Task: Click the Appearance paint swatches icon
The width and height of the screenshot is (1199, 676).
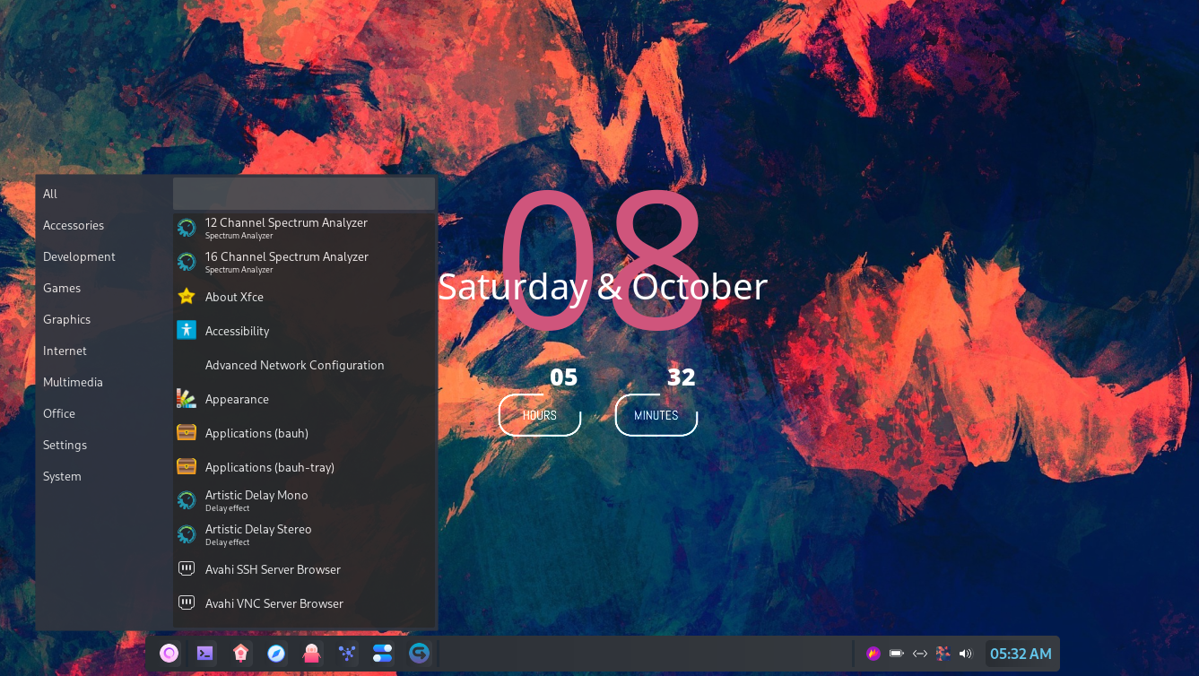Action: pyautogui.click(x=187, y=399)
